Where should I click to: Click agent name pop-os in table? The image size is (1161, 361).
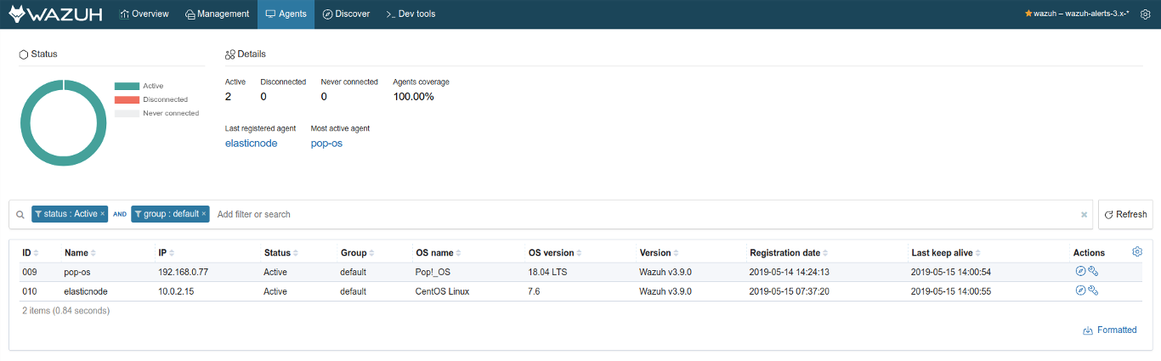77,273
